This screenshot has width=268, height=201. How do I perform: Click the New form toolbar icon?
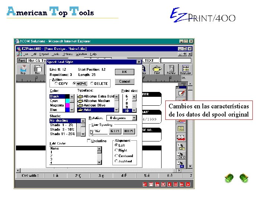(38, 69)
